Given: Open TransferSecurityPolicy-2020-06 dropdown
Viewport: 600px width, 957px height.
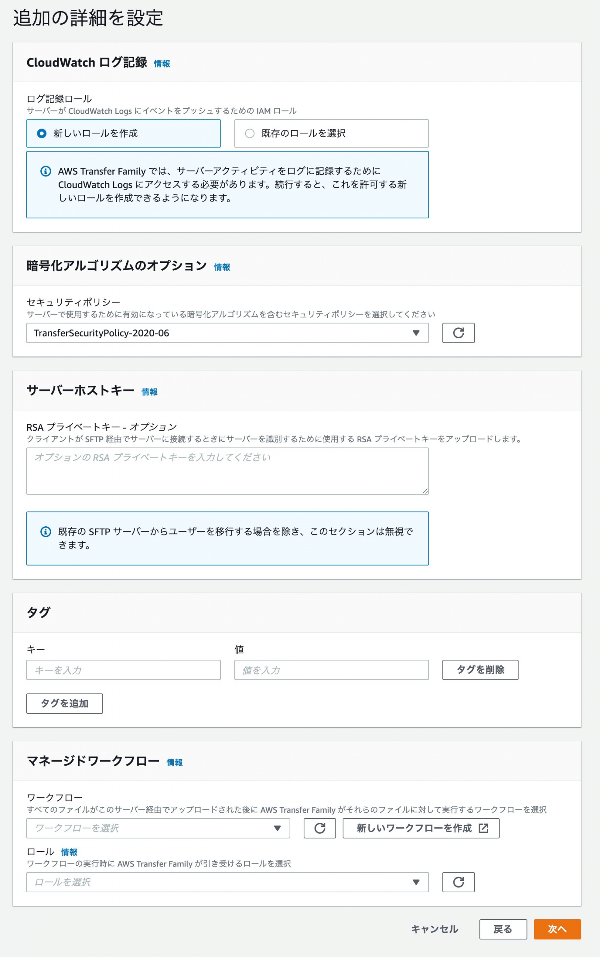Looking at the screenshot, I should (x=228, y=333).
